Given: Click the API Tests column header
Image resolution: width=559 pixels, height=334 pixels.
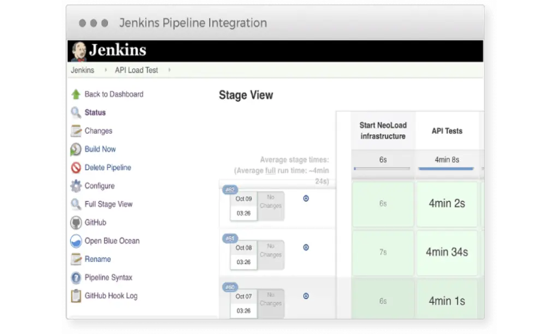Looking at the screenshot, I should click(447, 131).
